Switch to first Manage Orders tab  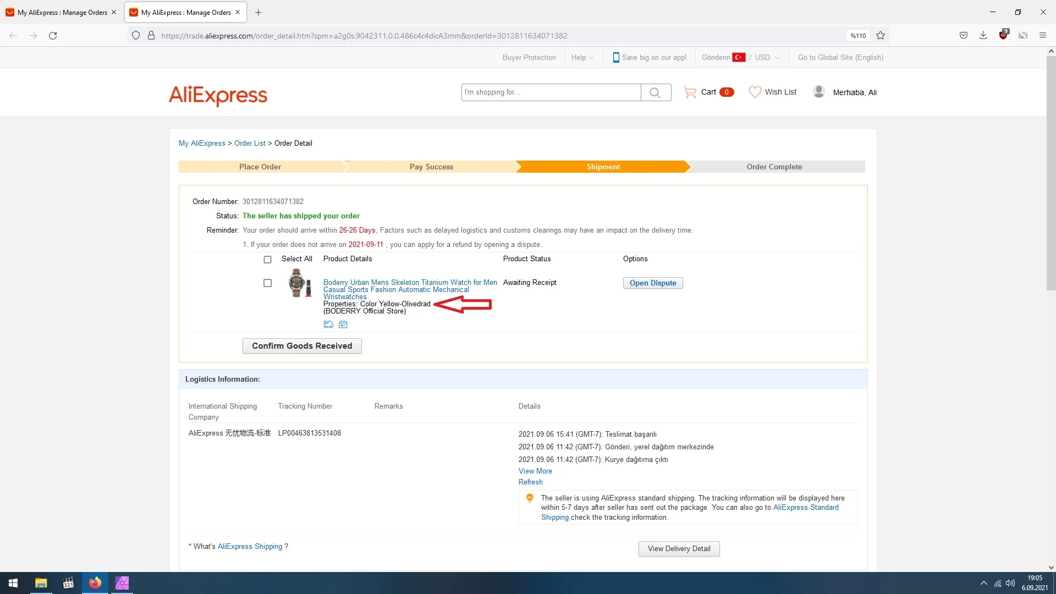pos(62,12)
